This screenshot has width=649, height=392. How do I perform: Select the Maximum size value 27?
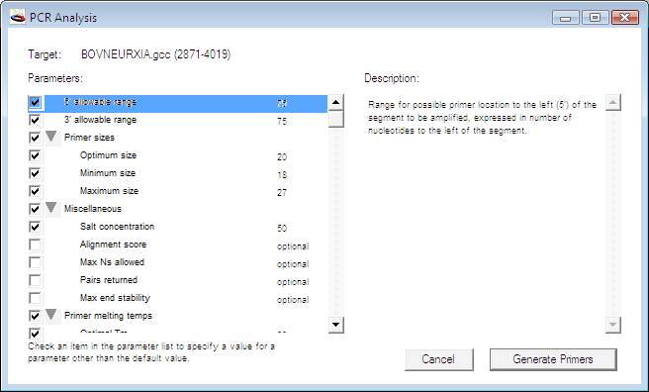[282, 192]
